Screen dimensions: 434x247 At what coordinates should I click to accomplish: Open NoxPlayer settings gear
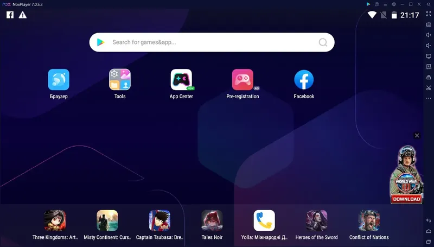pyautogui.click(x=394, y=4)
